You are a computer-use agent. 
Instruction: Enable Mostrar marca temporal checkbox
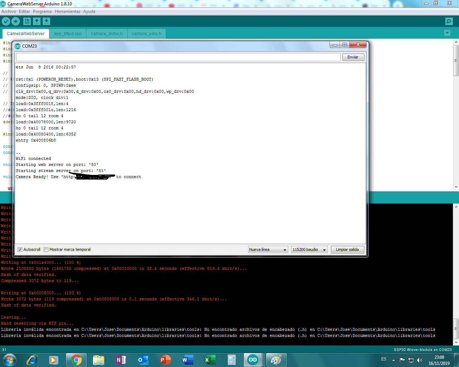pos(46,249)
